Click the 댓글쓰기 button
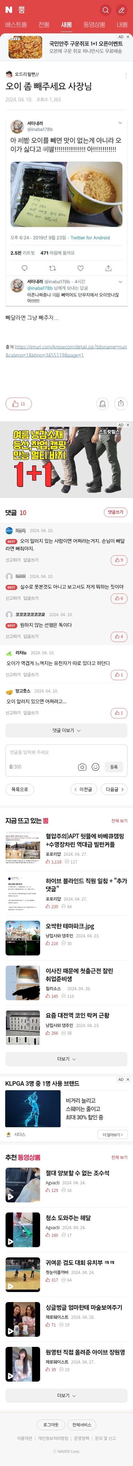 pyautogui.click(x=115, y=512)
